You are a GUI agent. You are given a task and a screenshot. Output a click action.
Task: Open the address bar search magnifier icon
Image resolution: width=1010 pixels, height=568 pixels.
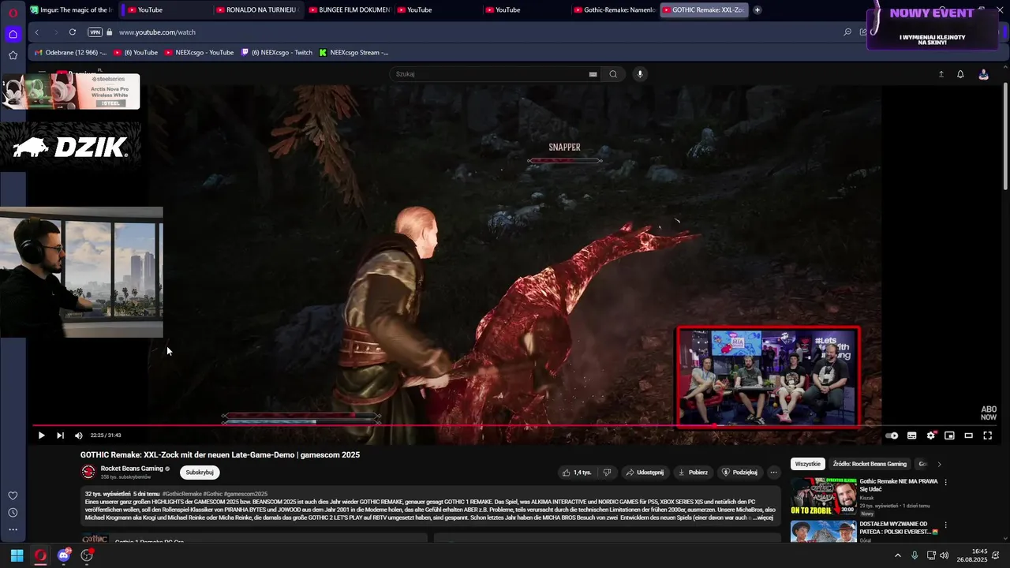(x=847, y=32)
